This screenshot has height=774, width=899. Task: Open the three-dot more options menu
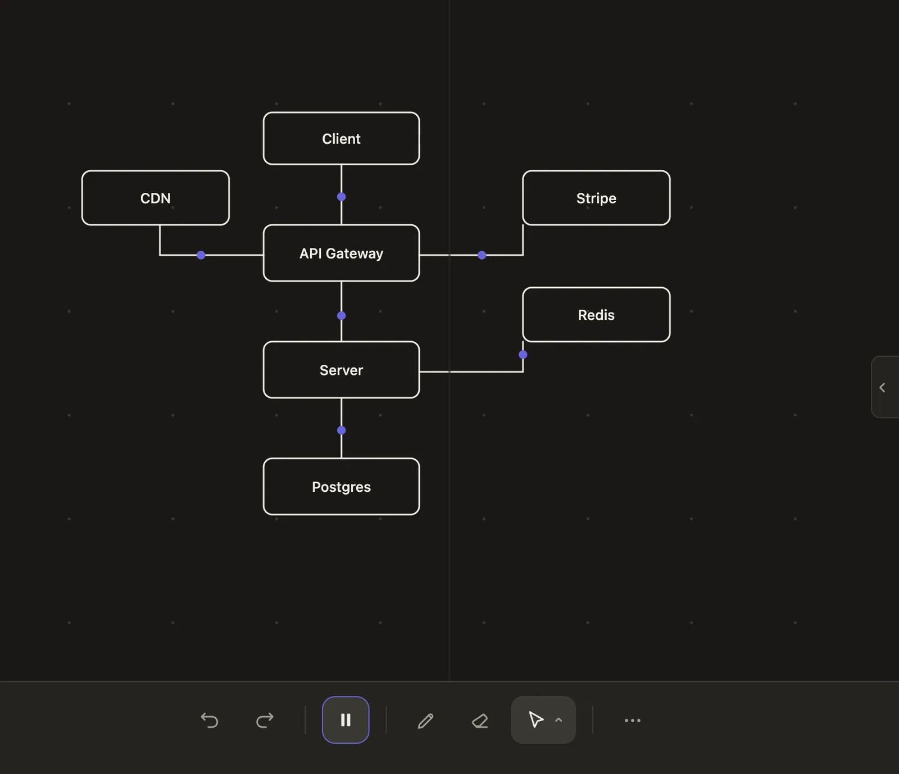[x=633, y=720]
